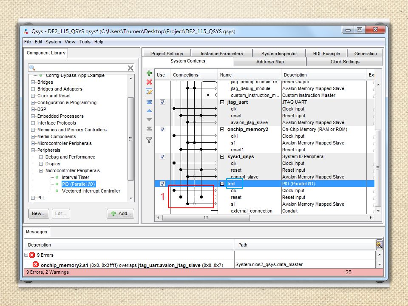Image resolution: width=408 pixels, height=306 pixels.
Task: Click the component library search field
Action: 82,68
